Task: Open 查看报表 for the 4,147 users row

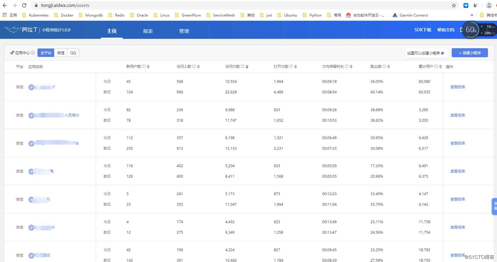Action: (x=458, y=199)
